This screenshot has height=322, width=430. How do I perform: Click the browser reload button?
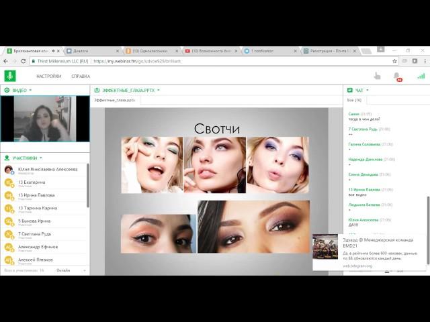click(24, 61)
